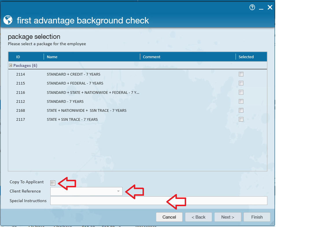This screenshot has height=227, width=333.
Task: Select row STATE + NATIONWIDE + SSN TRACE
Action: (x=87, y=110)
